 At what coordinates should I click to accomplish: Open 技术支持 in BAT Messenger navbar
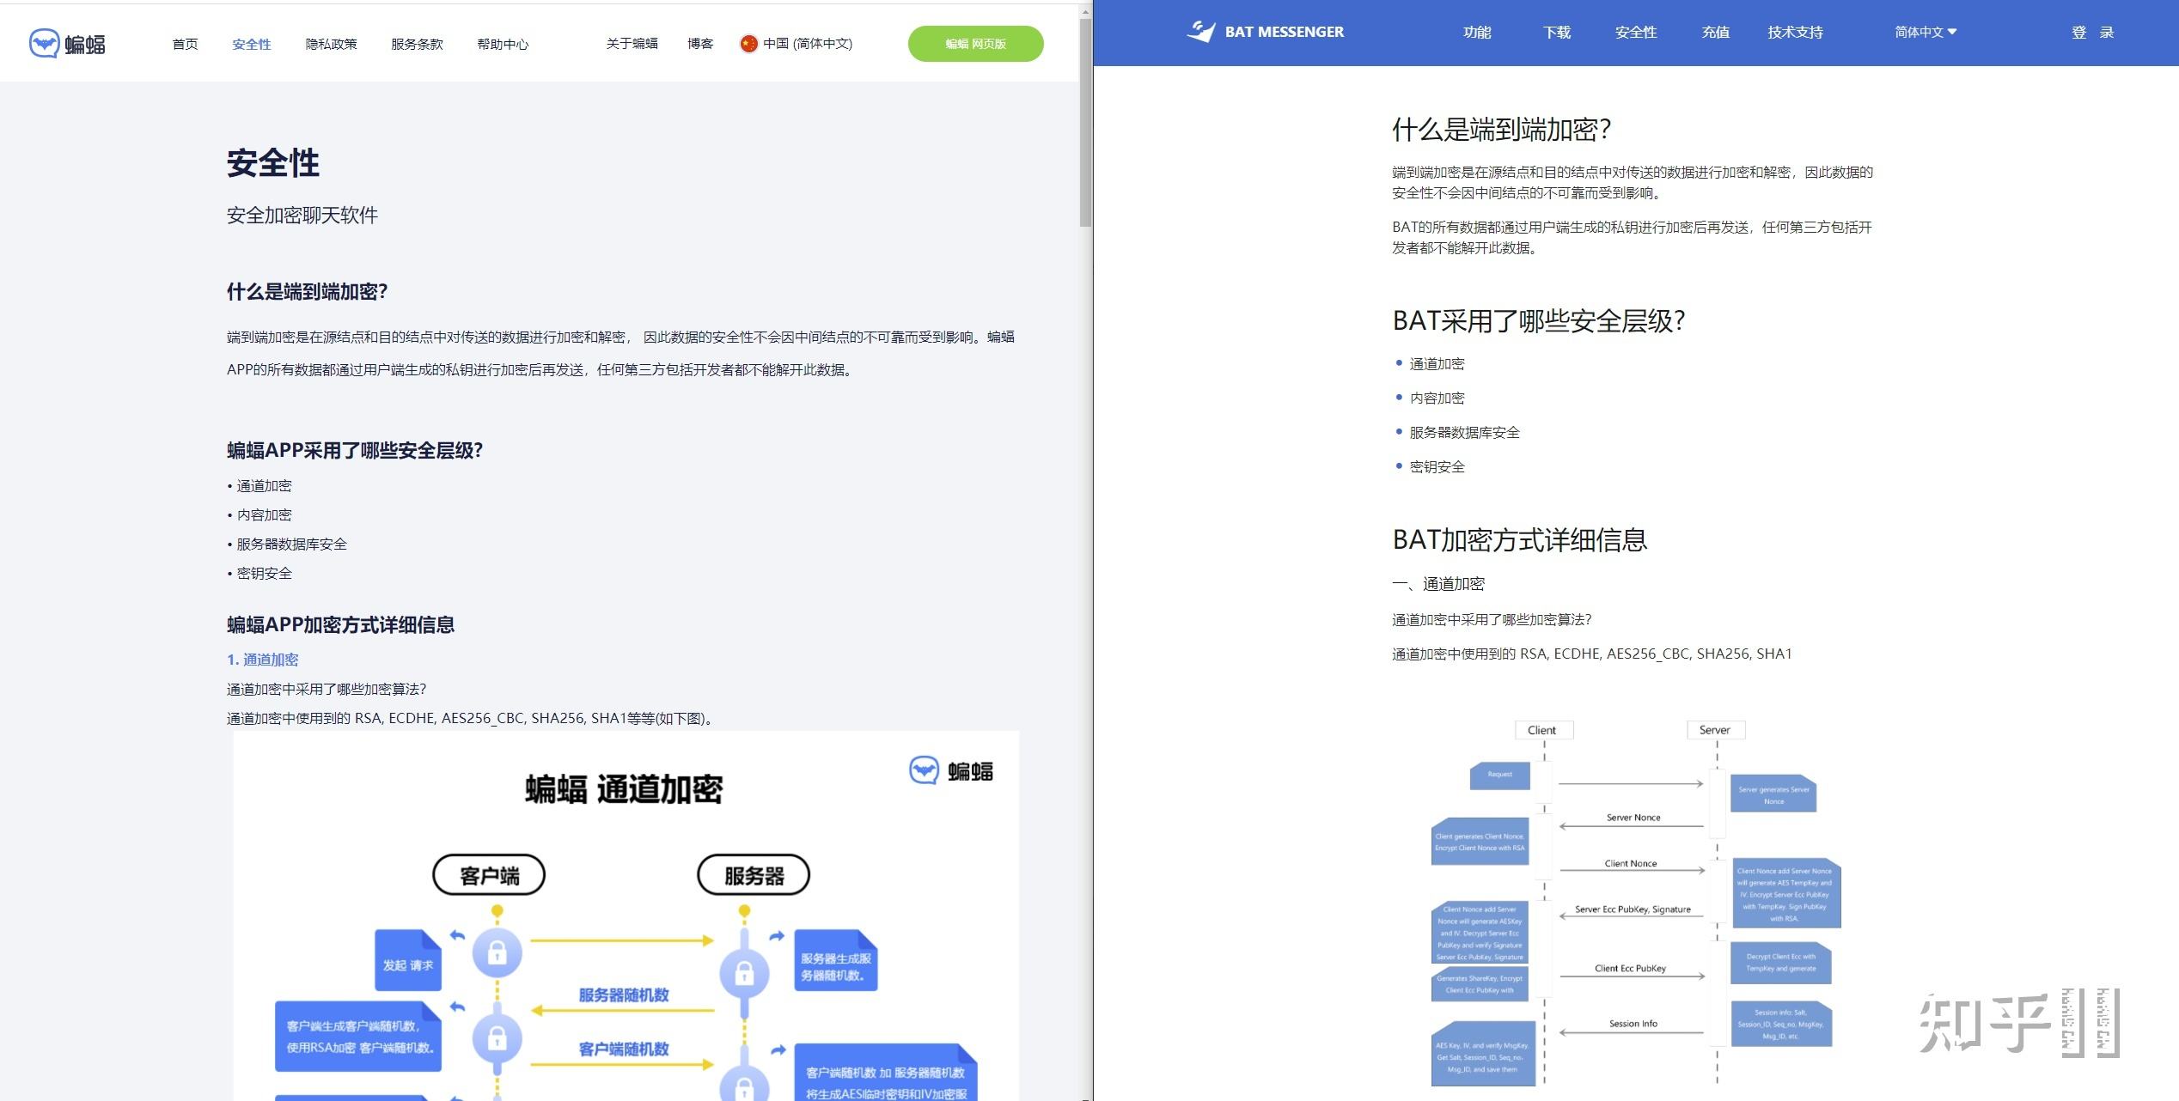1795,32
